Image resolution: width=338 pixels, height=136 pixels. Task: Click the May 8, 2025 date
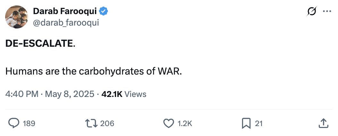pyautogui.click(x=69, y=94)
